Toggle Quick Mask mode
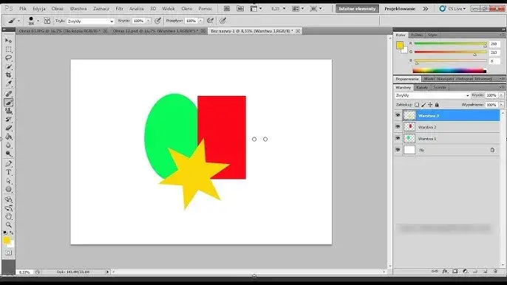This screenshot has height=285, width=507. pyautogui.click(x=8, y=253)
